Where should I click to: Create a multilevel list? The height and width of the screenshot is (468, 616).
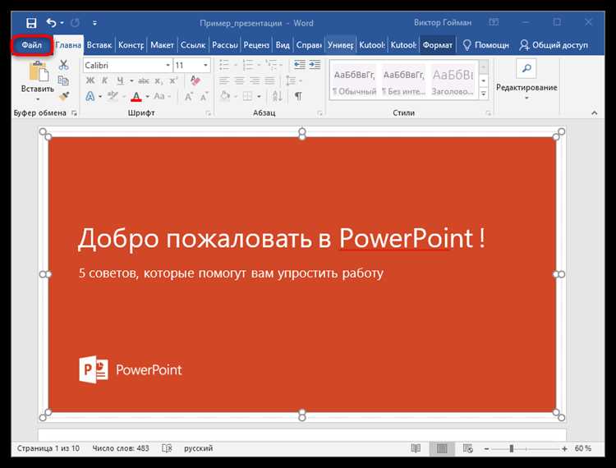[x=271, y=65]
